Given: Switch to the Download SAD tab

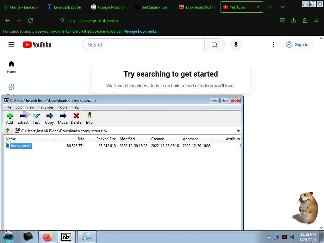Looking at the screenshot, I should (x=197, y=7).
